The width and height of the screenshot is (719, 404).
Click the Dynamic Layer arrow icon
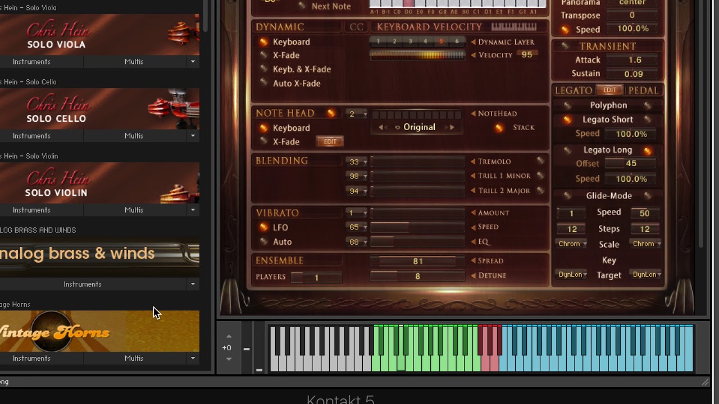coord(473,42)
